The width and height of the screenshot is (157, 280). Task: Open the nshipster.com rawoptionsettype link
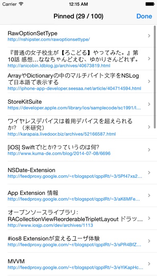click(x=48, y=39)
